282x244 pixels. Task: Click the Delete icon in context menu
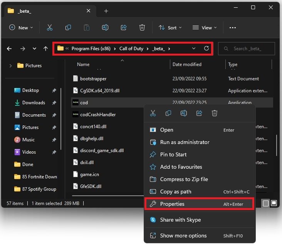[215, 113]
